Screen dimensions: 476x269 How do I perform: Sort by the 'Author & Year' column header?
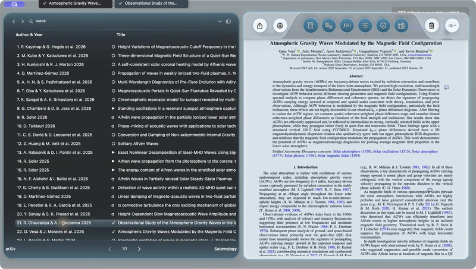29,35
